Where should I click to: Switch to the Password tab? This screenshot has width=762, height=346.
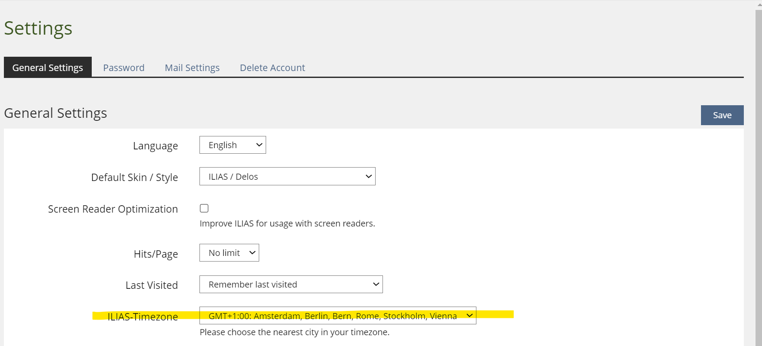(x=123, y=68)
